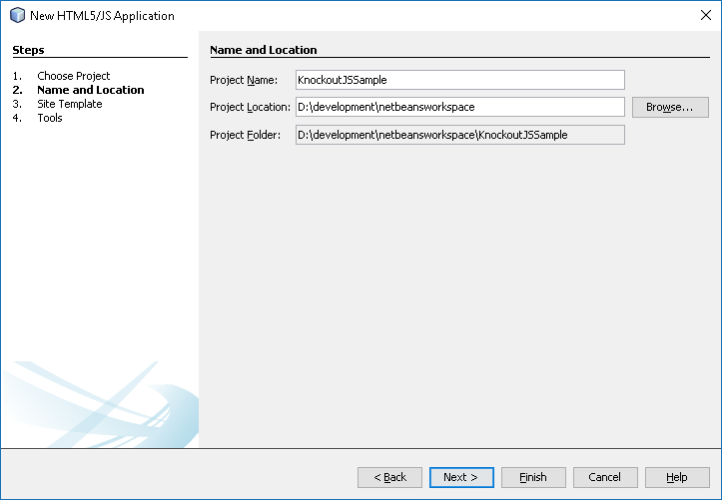Click the NetBeans cube icon in title bar
This screenshot has height=500, width=722.
pyautogui.click(x=18, y=15)
